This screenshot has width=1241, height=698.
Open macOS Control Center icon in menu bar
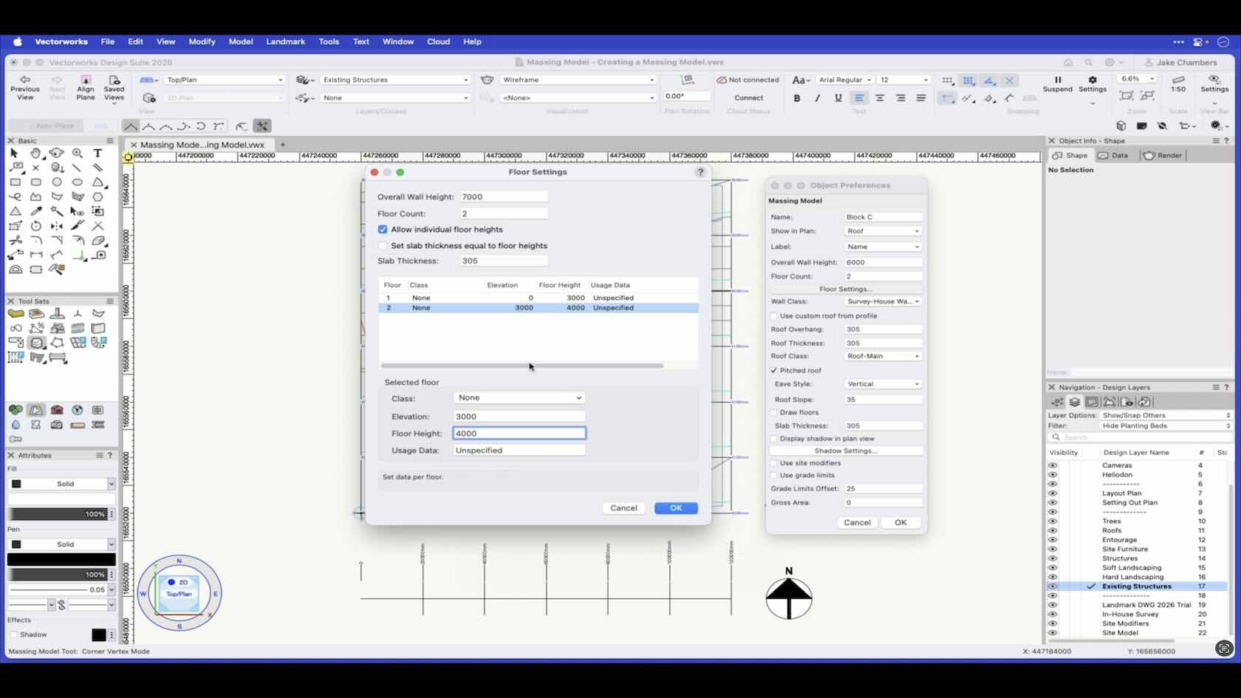(1198, 42)
